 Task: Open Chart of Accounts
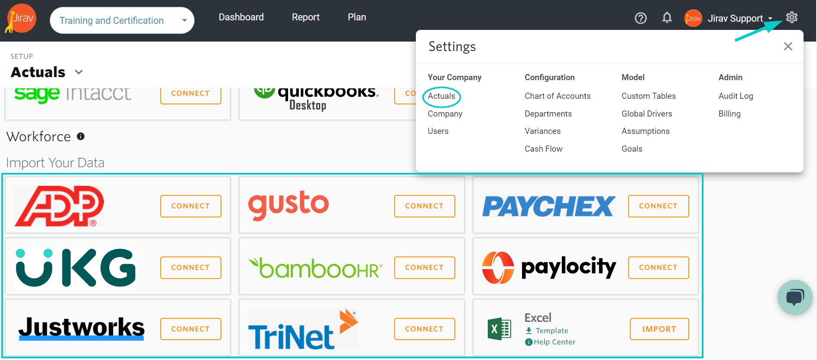point(558,96)
